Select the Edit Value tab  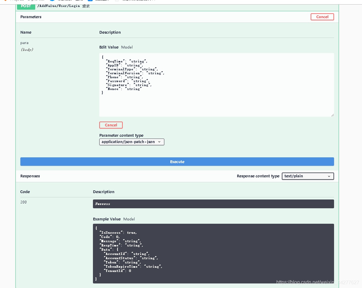[x=109, y=47]
